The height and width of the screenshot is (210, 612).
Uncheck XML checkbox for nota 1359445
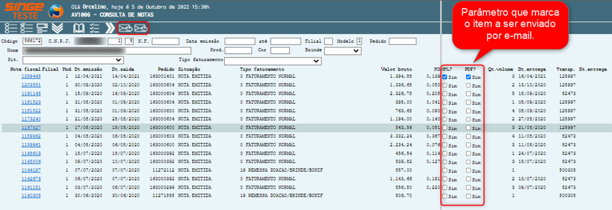pyautogui.click(x=445, y=77)
